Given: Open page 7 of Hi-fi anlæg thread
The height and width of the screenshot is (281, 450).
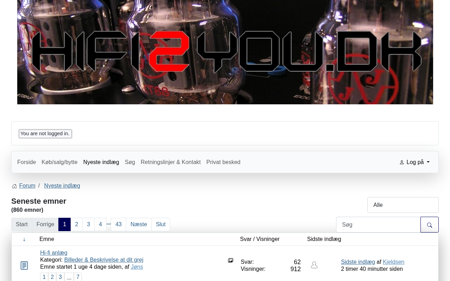Looking at the screenshot, I should click(78, 277).
